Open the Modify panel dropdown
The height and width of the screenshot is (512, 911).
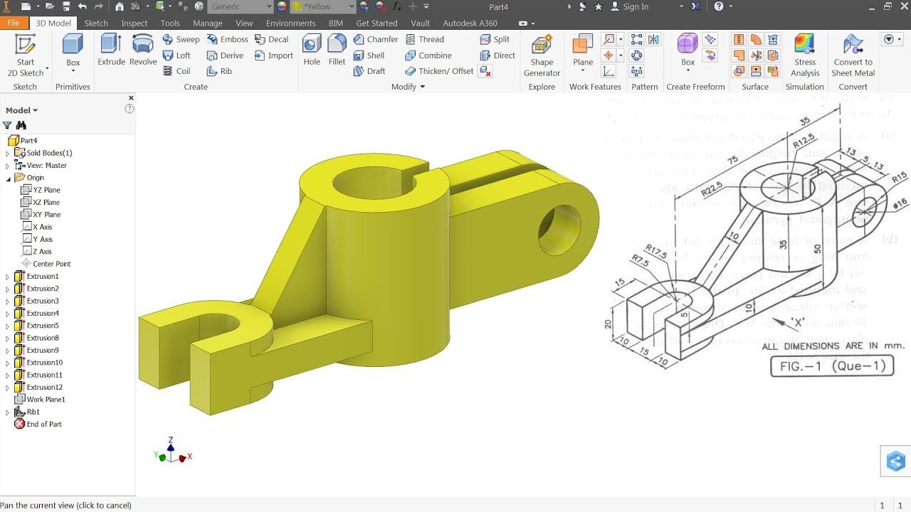(x=422, y=87)
